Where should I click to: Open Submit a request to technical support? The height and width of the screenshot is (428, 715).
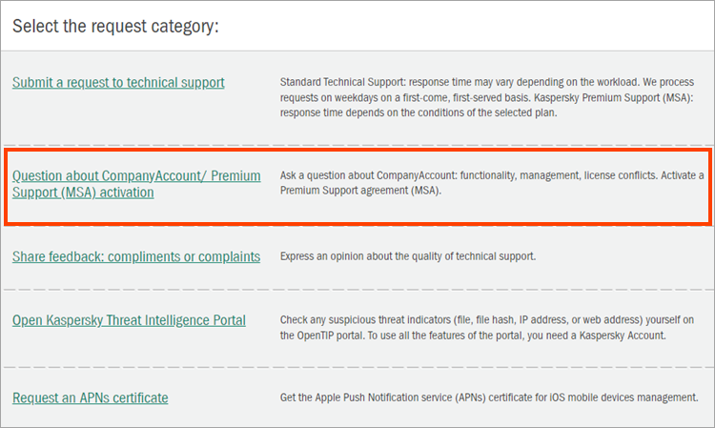pos(118,82)
